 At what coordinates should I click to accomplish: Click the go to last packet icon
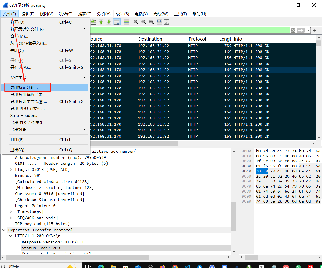tap(109, 22)
